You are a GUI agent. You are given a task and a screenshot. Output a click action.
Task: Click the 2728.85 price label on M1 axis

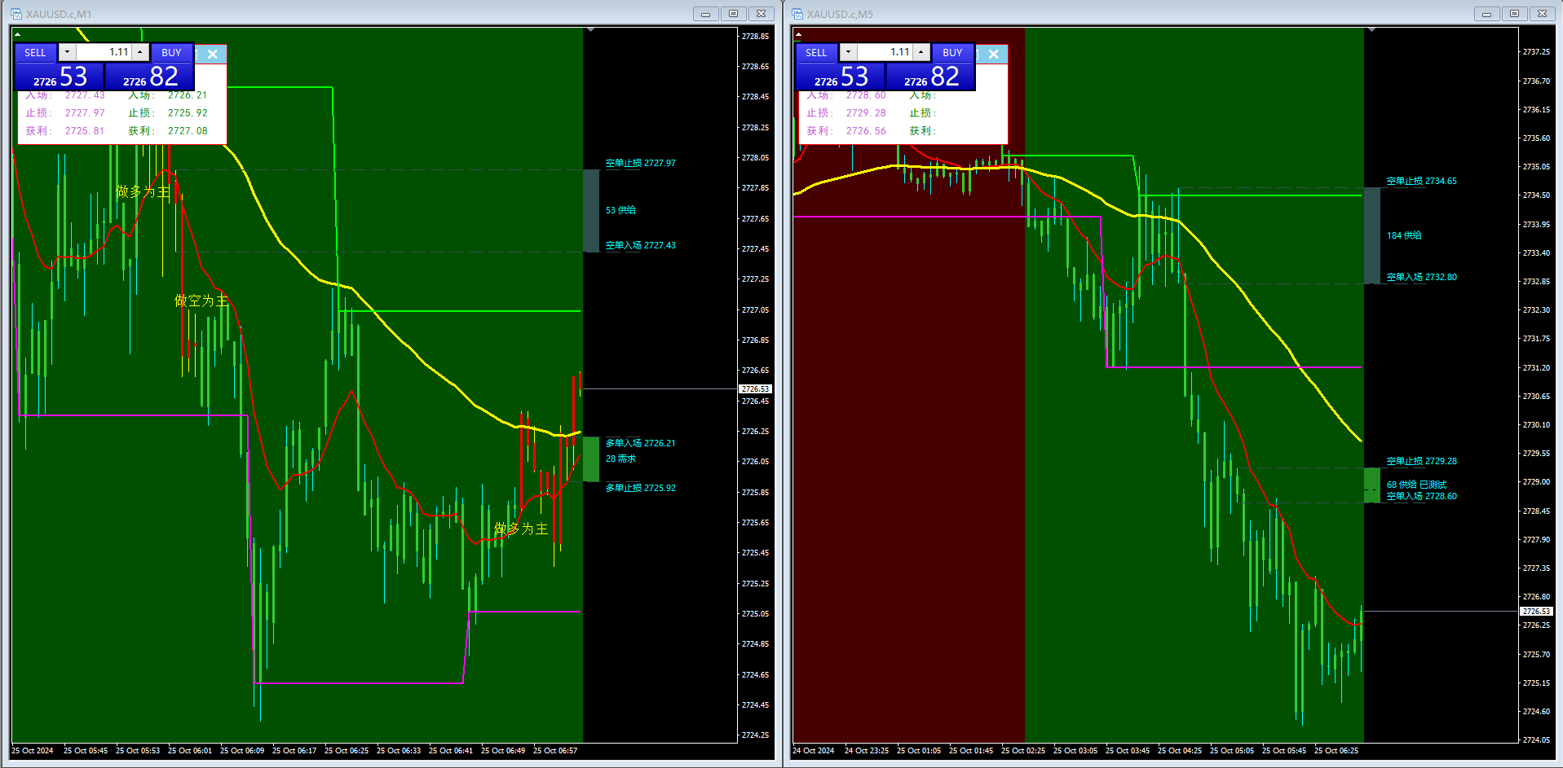tap(755, 37)
